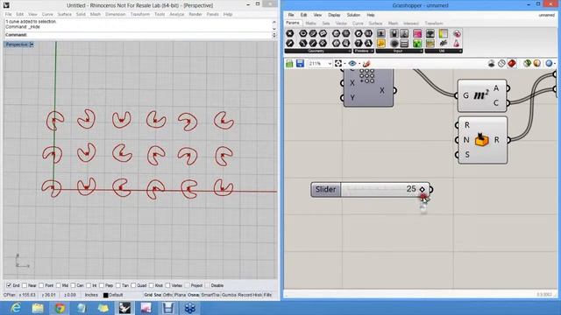Click the slider grip at value 25
This screenshot has width=561, height=315.
[x=423, y=190]
